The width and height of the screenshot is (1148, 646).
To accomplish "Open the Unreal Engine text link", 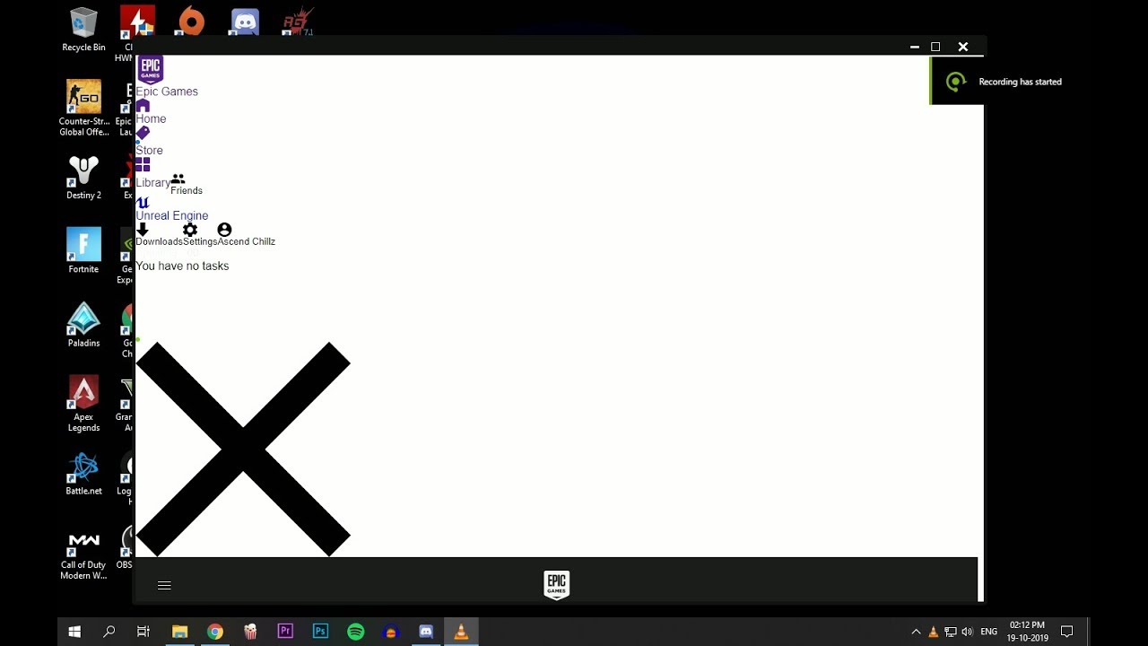I will (171, 215).
